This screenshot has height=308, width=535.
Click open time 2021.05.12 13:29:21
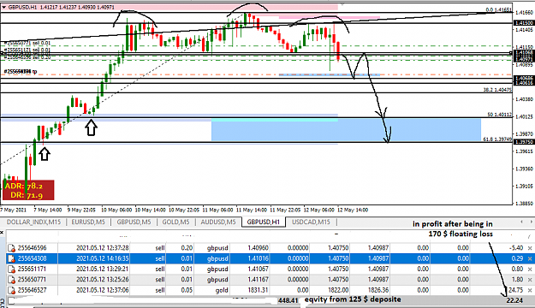[x=103, y=269]
